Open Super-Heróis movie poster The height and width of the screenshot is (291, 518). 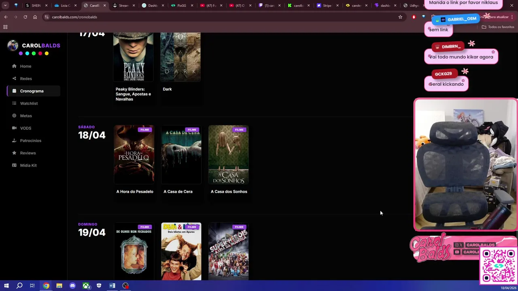tap(228, 251)
